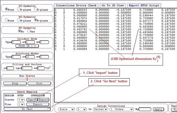Click the Coarse Import button
Viewport: 177px width, 113px height.
pos(32,100)
